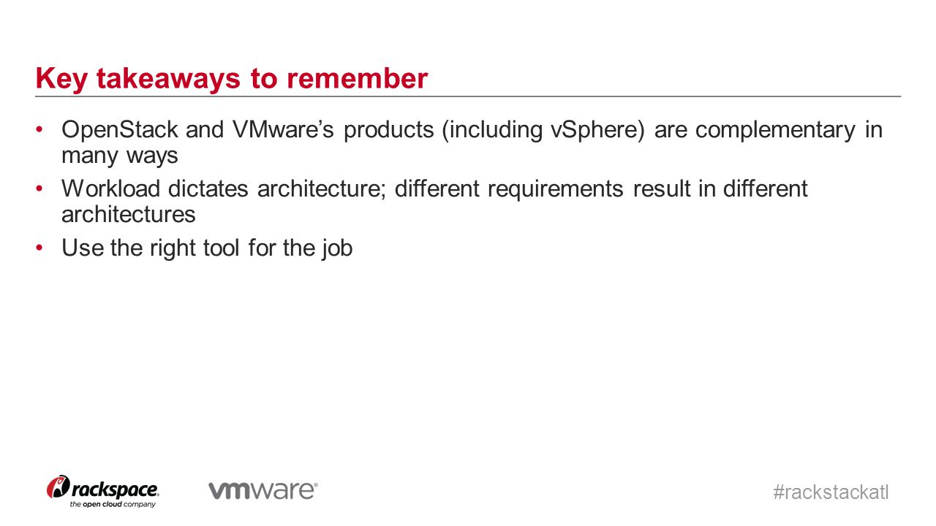This screenshot has height=526, width=936.
Task: Click the slide title 'Key takeaways to remember'
Action: 232,78
